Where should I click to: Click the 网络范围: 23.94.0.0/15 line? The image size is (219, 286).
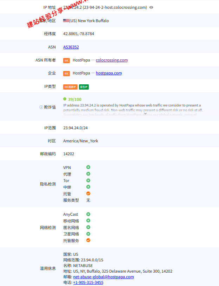pos(83,260)
